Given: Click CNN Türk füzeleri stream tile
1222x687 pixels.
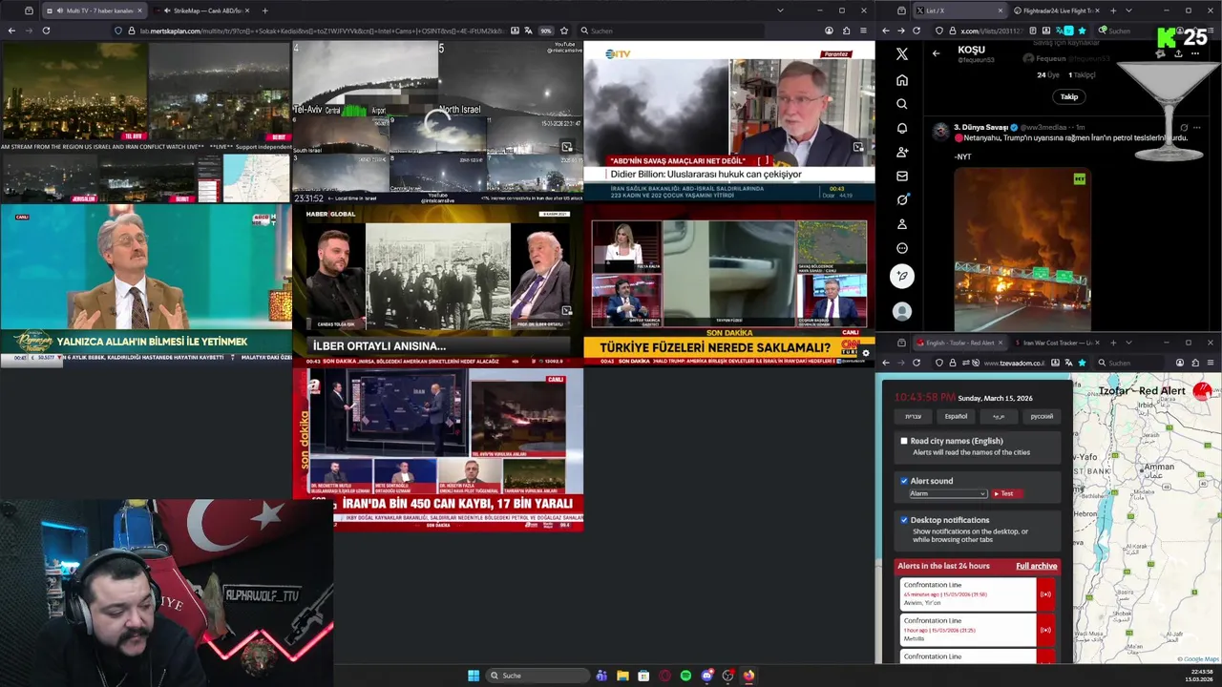Looking at the screenshot, I should [x=728, y=285].
